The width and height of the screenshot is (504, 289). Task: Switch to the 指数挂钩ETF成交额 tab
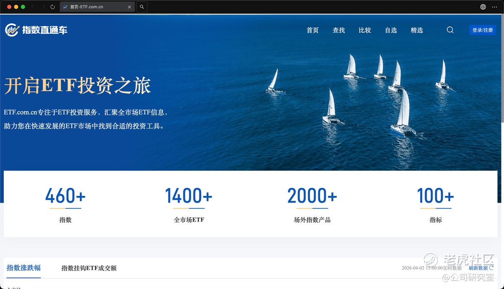click(89, 268)
